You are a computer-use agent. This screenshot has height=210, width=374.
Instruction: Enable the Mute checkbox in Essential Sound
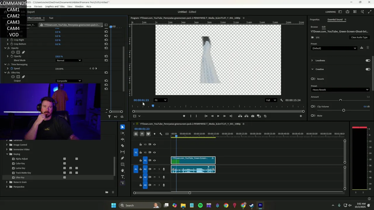[313, 116]
